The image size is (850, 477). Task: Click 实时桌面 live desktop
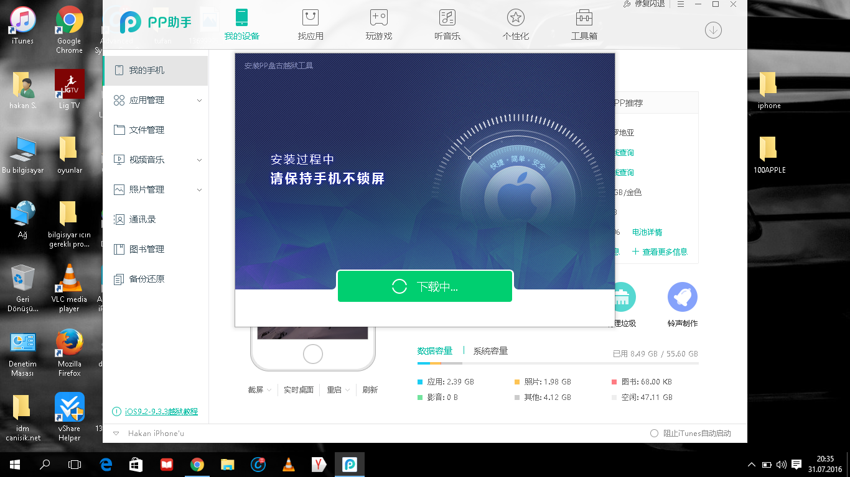click(299, 390)
